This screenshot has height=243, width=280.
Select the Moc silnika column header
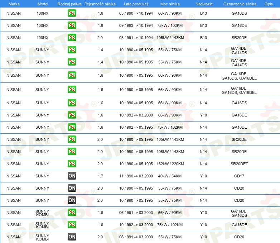(x=170, y=4)
